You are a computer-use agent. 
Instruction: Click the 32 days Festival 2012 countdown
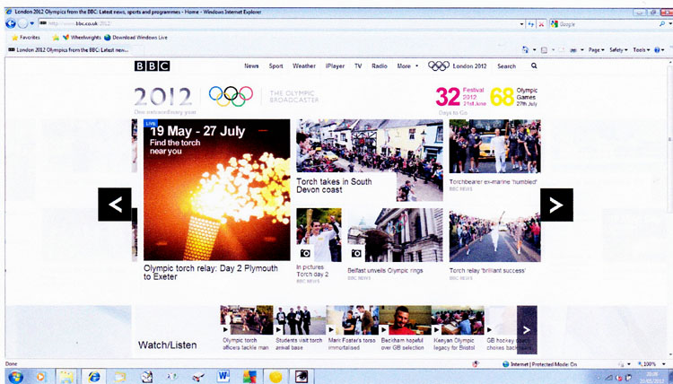pos(460,97)
